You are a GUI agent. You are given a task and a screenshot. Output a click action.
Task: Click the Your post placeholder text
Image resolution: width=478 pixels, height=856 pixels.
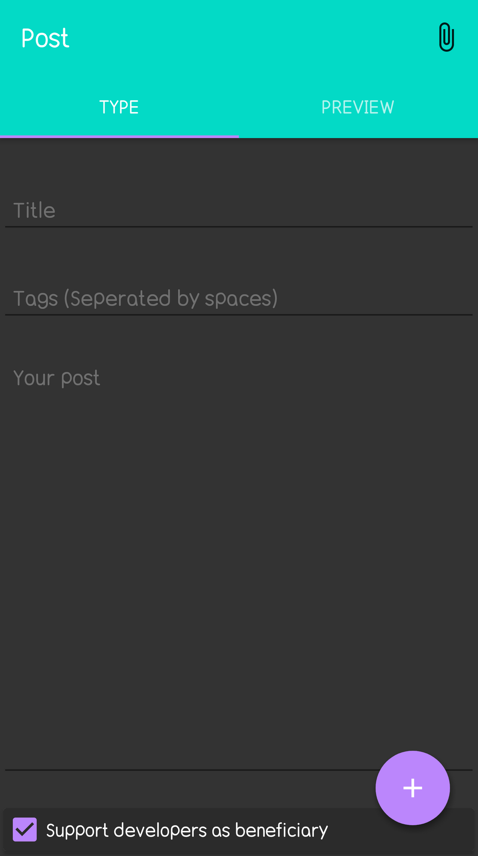pyautogui.click(x=57, y=378)
